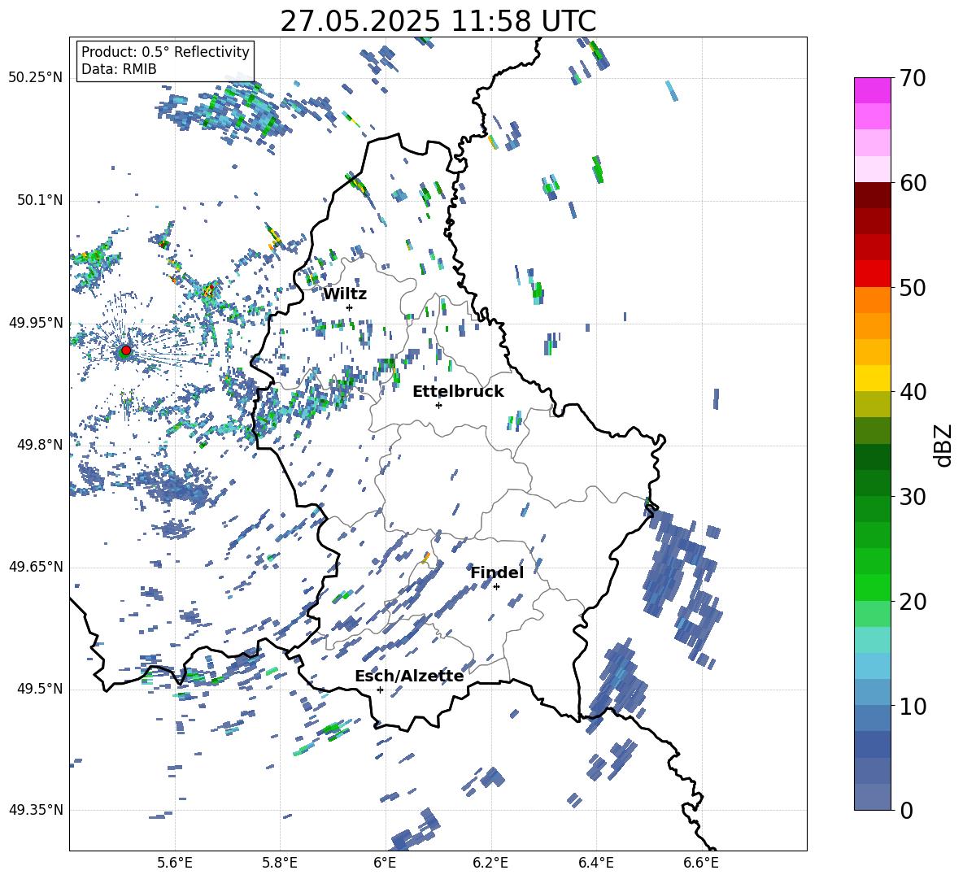Viewport: 963px width, 879px height.
Task: Click the Findel station cross marker
Action: tap(496, 587)
